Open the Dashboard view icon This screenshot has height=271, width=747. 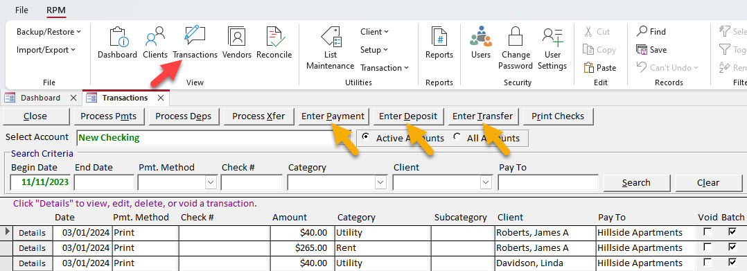(117, 43)
